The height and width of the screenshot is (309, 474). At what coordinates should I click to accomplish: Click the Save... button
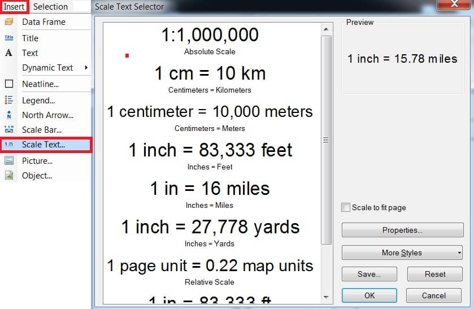(x=369, y=274)
